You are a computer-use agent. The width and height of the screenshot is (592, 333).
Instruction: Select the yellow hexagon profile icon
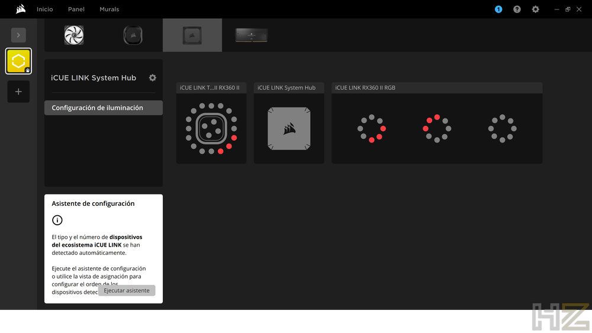click(x=18, y=61)
